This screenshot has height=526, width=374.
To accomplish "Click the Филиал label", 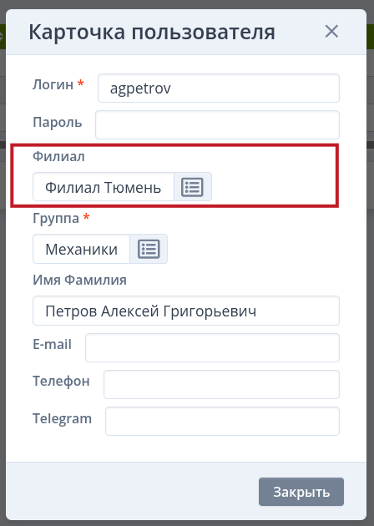I will point(58,156).
